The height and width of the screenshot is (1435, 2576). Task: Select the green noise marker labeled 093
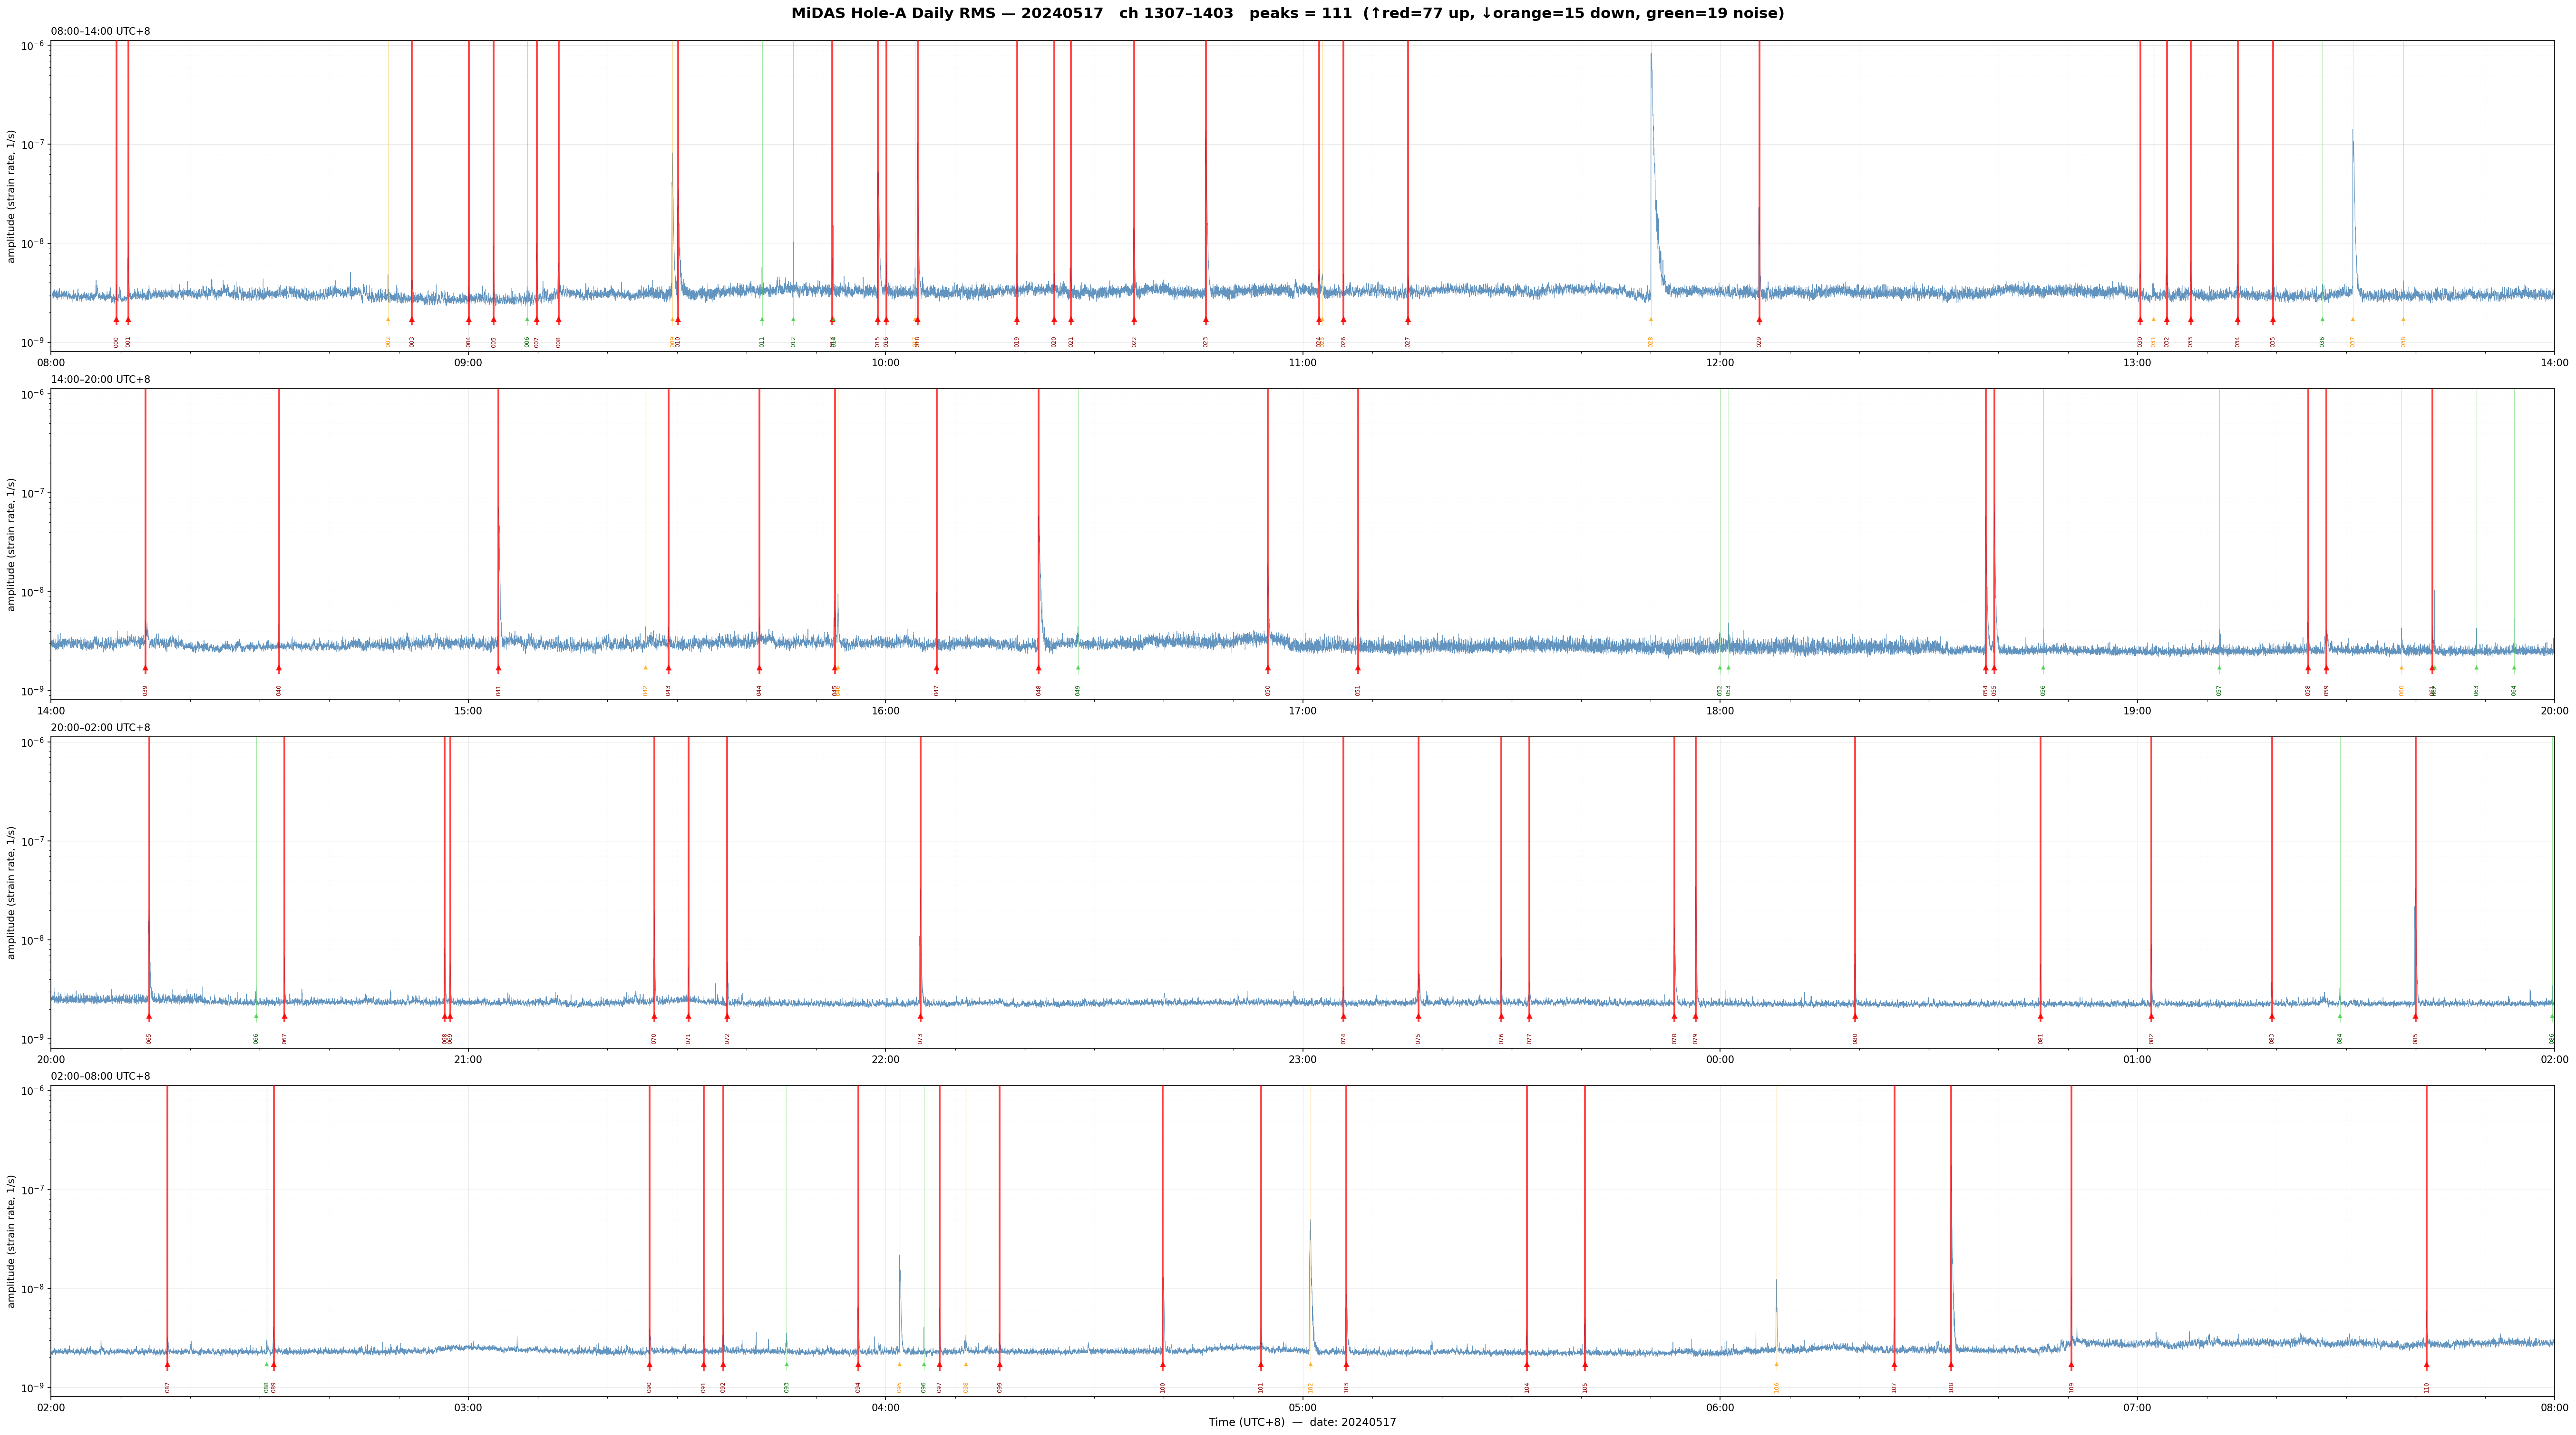[x=786, y=1365]
